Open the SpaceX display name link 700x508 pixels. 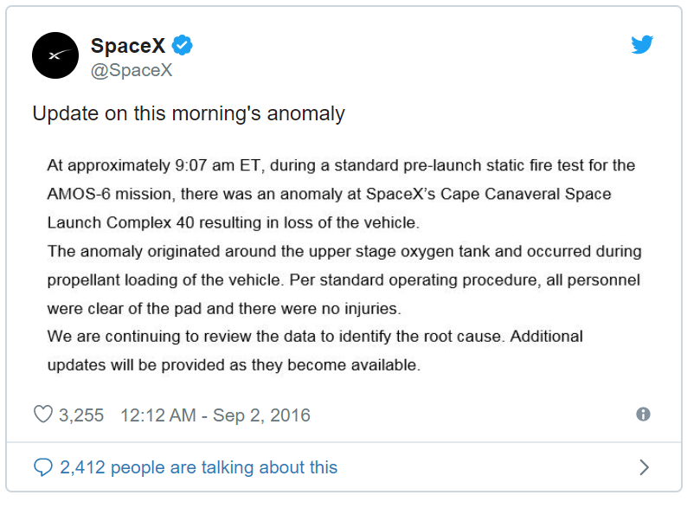pyautogui.click(x=128, y=46)
